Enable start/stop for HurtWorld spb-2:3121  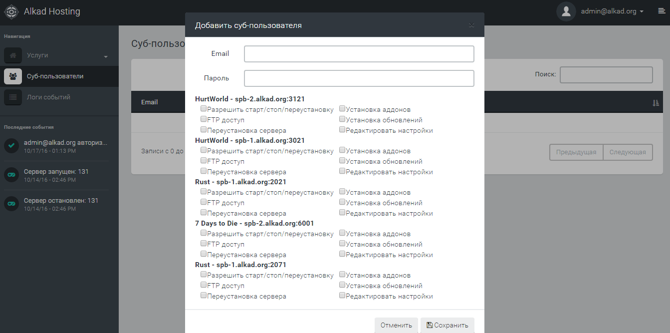pyautogui.click(x=204, y=108)
